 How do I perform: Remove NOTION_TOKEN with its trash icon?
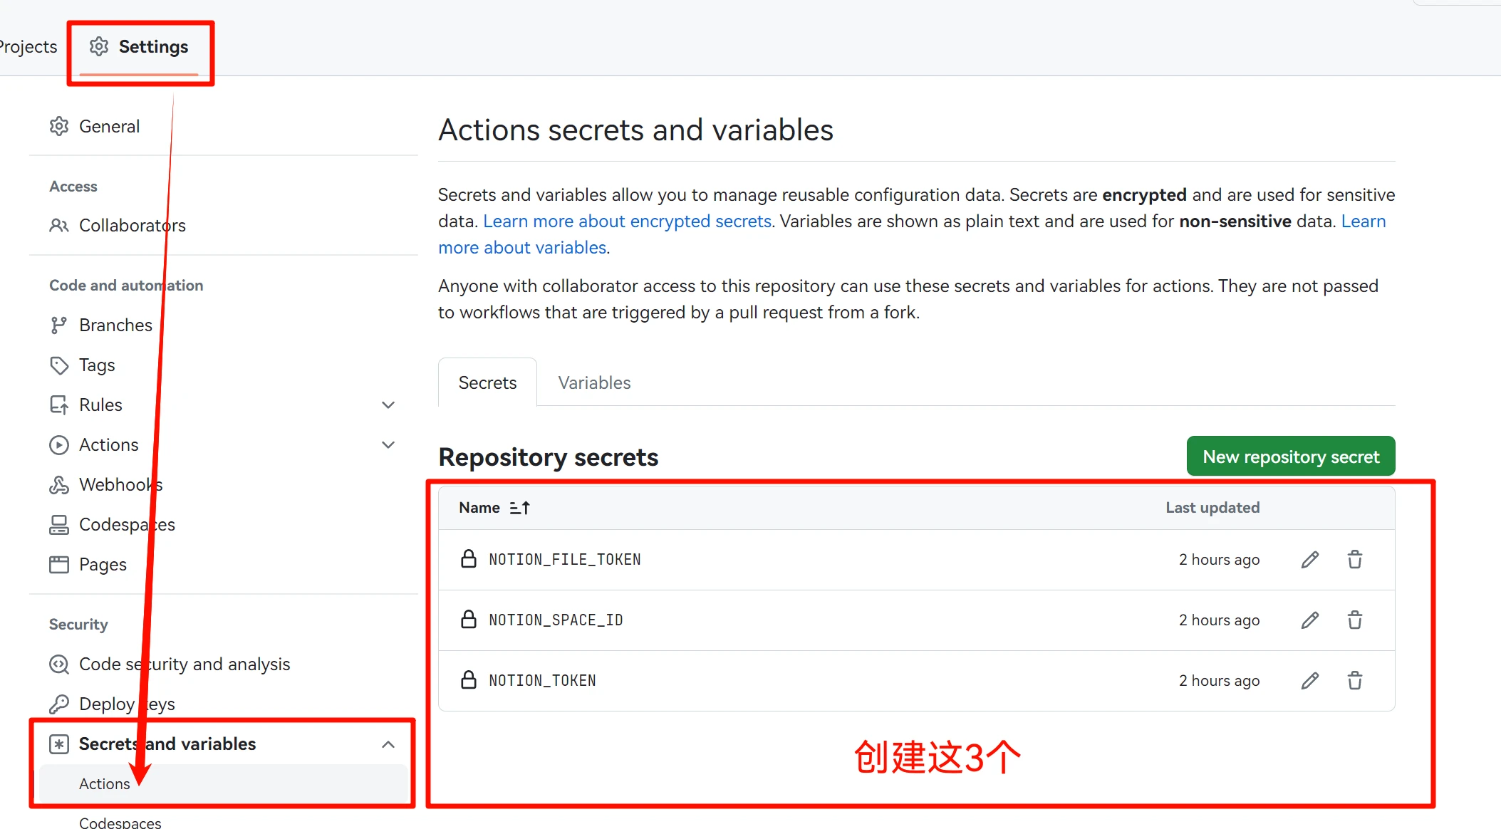coord(1354,681)
